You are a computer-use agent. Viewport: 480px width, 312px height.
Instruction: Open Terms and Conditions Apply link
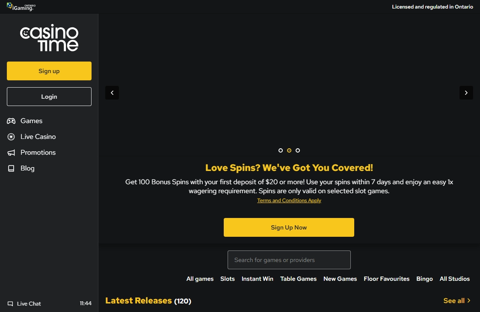pyautogui.click(x=289, y=200)
